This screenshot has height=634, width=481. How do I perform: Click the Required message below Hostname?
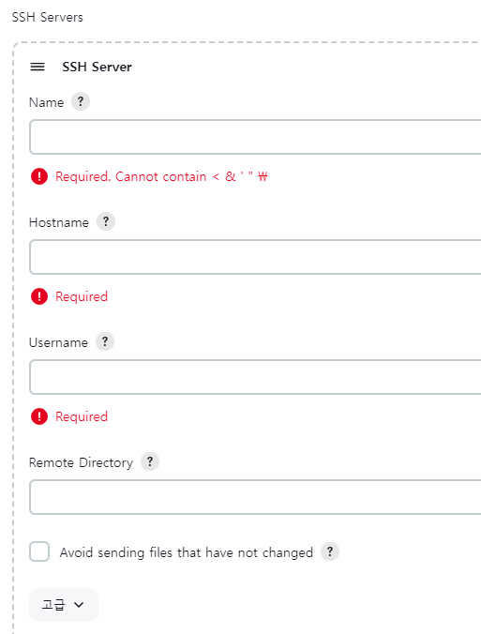point(82,296)
